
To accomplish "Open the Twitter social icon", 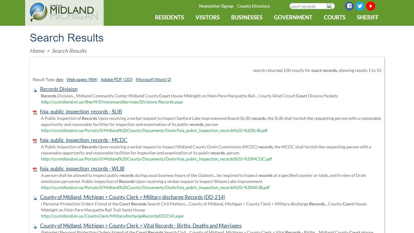I will [360, 6].
